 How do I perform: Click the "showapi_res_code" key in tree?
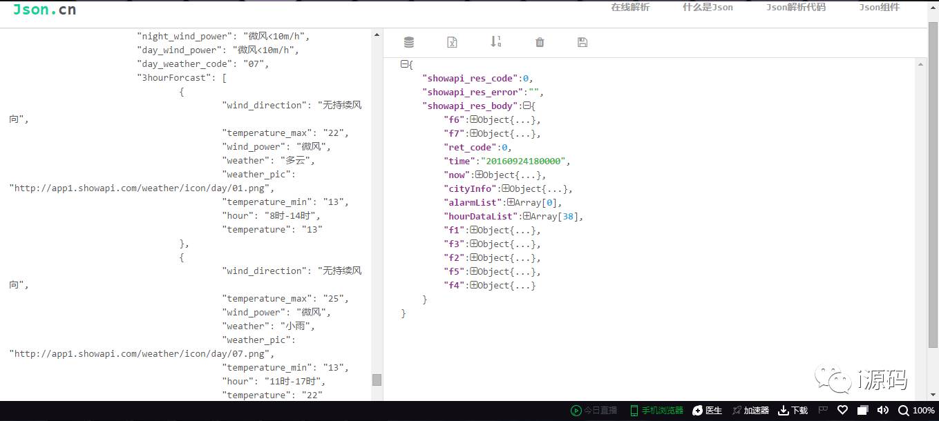pos(471,78)
